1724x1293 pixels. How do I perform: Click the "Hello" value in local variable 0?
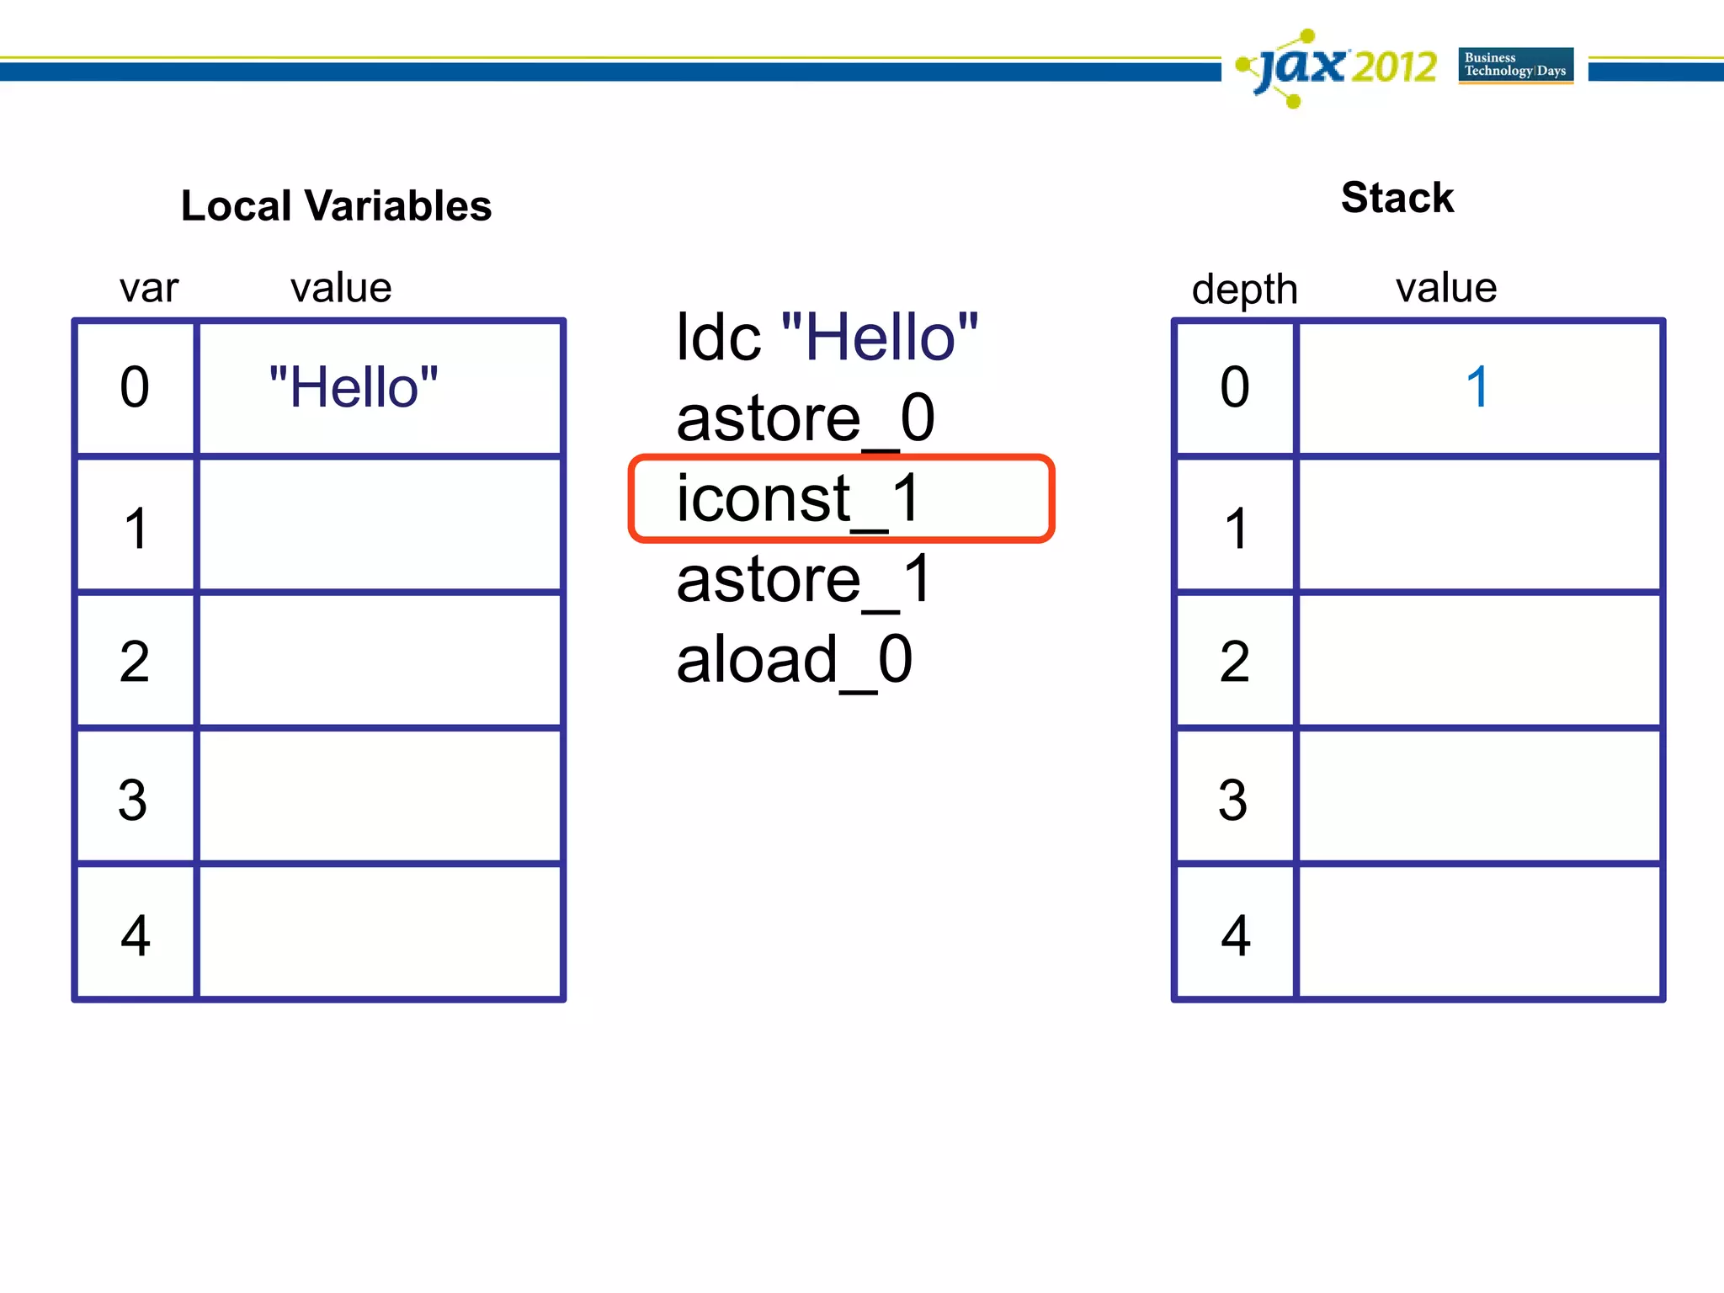click(x=354, y=388)
